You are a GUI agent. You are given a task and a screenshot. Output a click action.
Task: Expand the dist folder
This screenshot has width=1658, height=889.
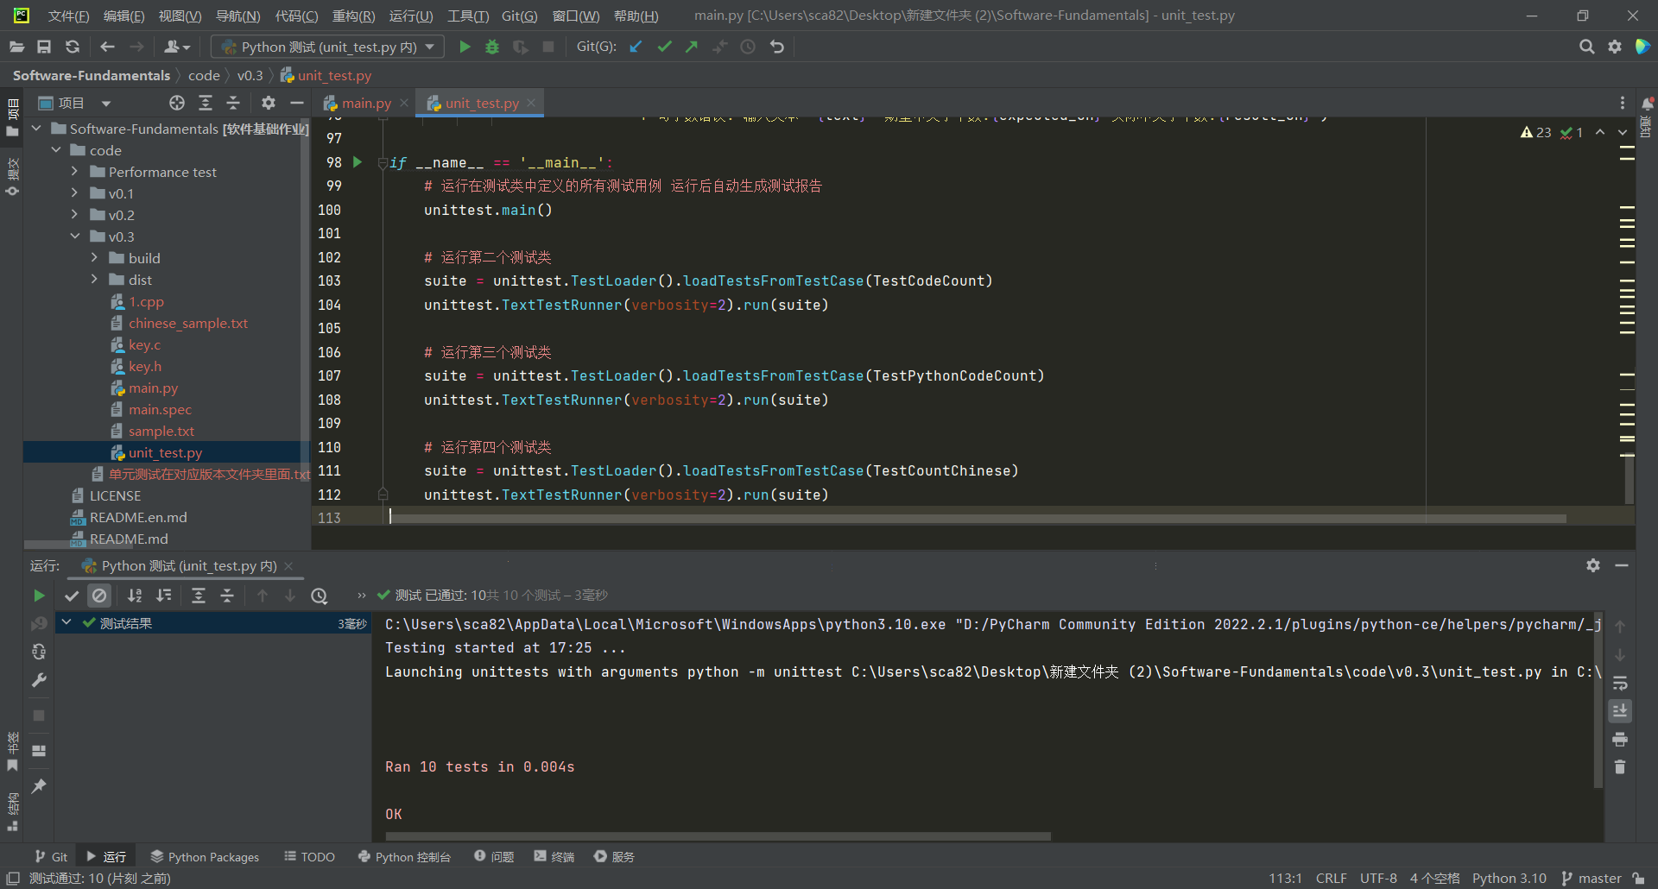click(x=95, y=280)
